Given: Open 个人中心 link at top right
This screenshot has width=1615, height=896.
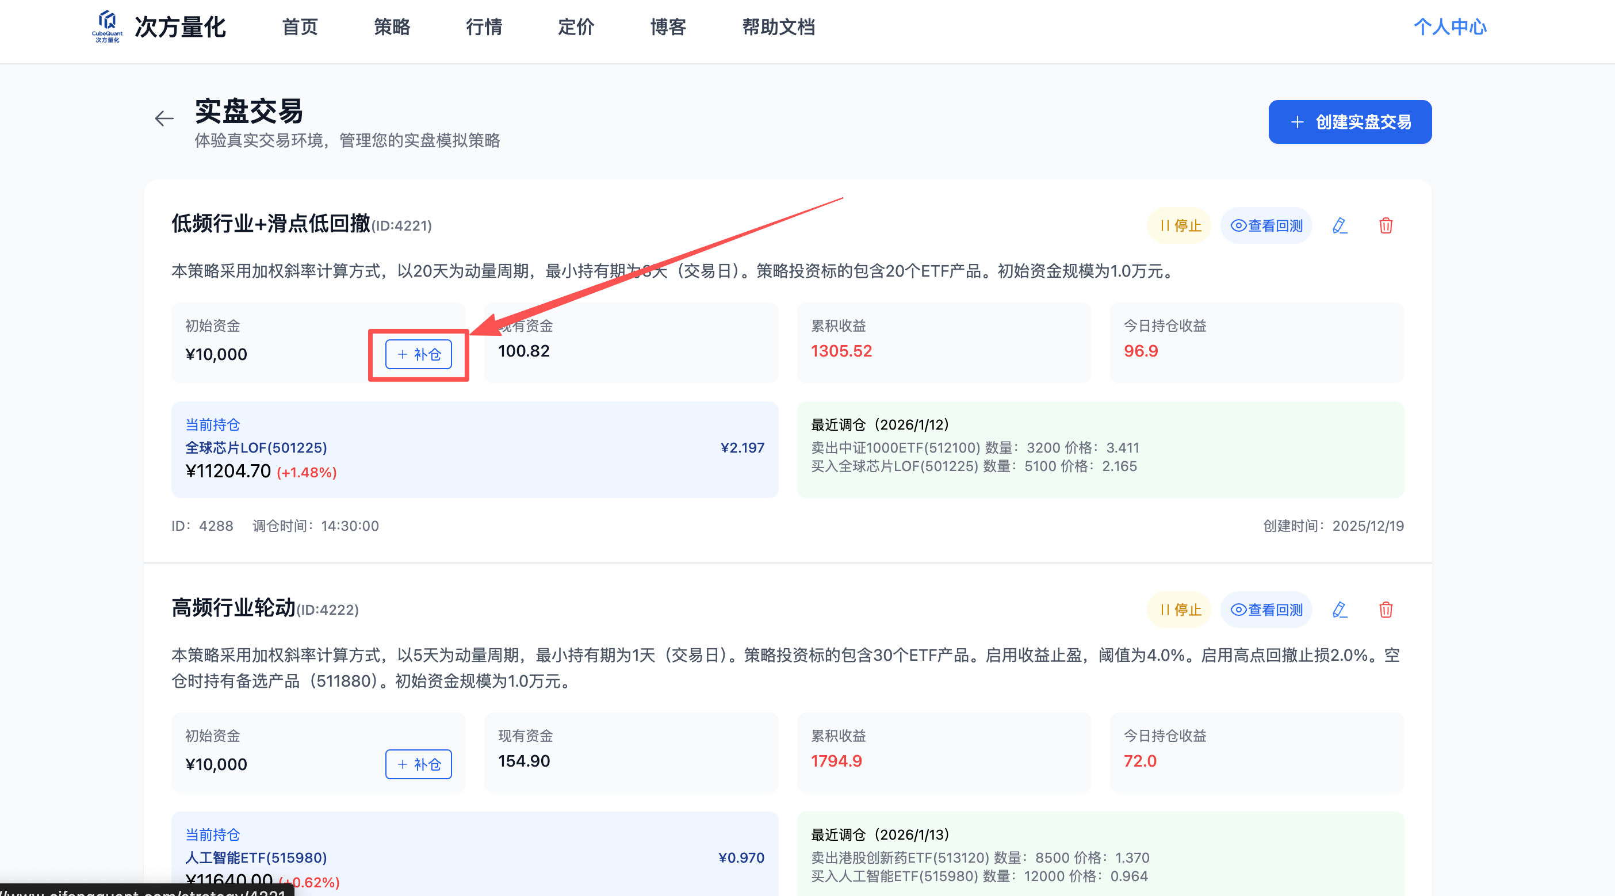Looking at the screenshot, I should [x=1449, y=27].
